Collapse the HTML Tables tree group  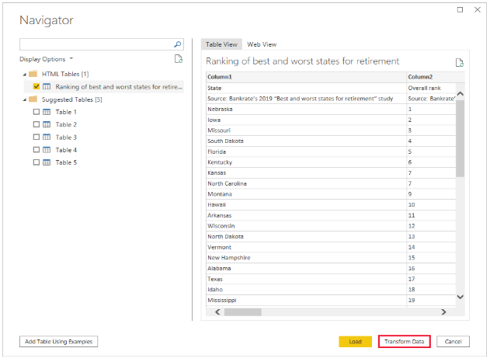point(24,74)
